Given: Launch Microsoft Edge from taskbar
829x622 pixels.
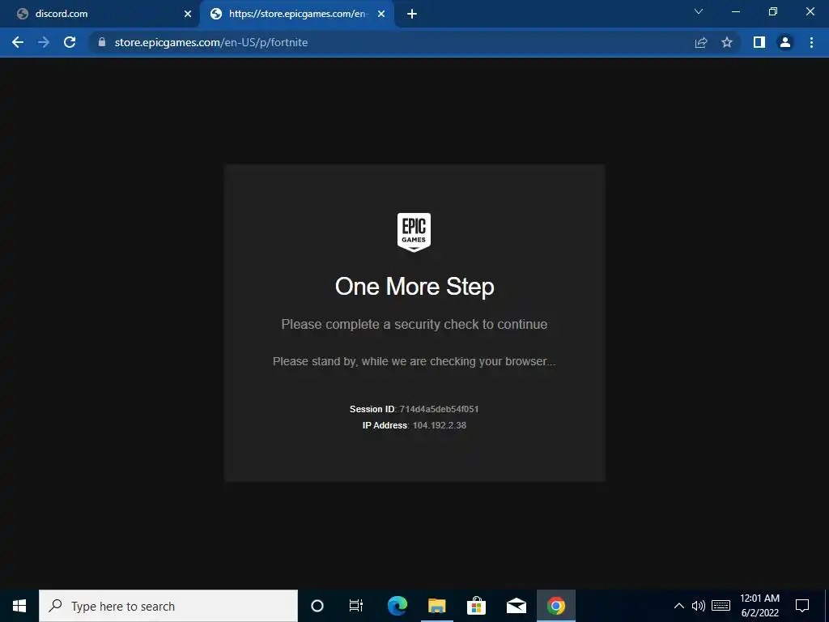Looking at the screenshot, I should click(397, 606).
